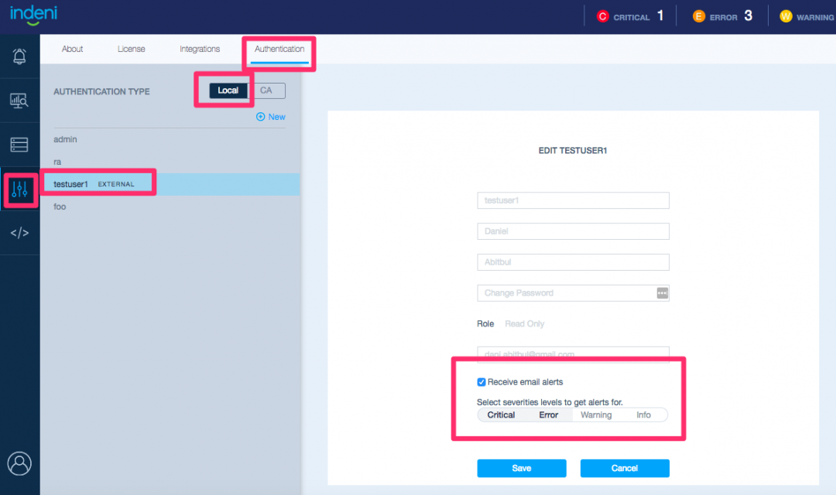Switch authentication type to CA
The width and height of the screenshot is (836, 495).
(x=266, y=90)
